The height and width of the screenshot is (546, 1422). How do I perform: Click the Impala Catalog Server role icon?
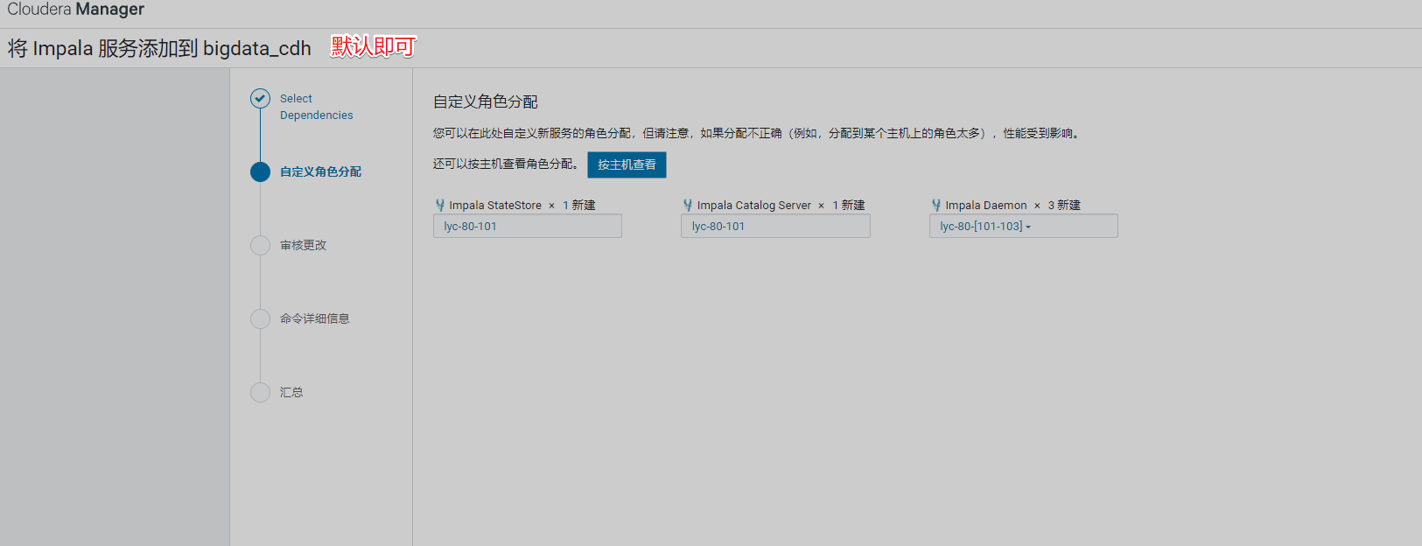point(688,205)
